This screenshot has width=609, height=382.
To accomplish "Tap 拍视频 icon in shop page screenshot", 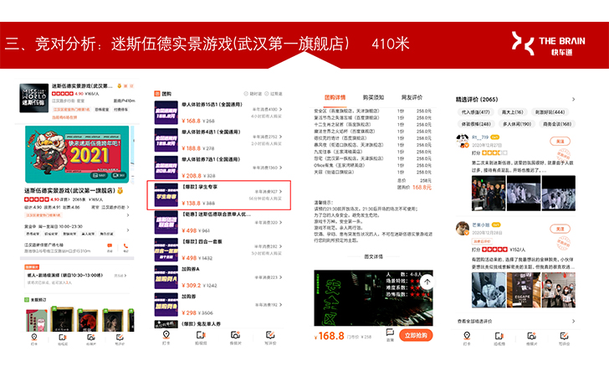I will click(x=63, y=338).
